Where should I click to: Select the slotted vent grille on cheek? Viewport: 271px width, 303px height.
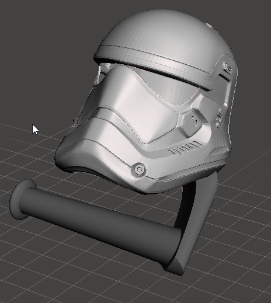point(185,148)
